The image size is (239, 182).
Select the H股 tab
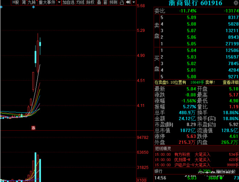pos(16,3)
